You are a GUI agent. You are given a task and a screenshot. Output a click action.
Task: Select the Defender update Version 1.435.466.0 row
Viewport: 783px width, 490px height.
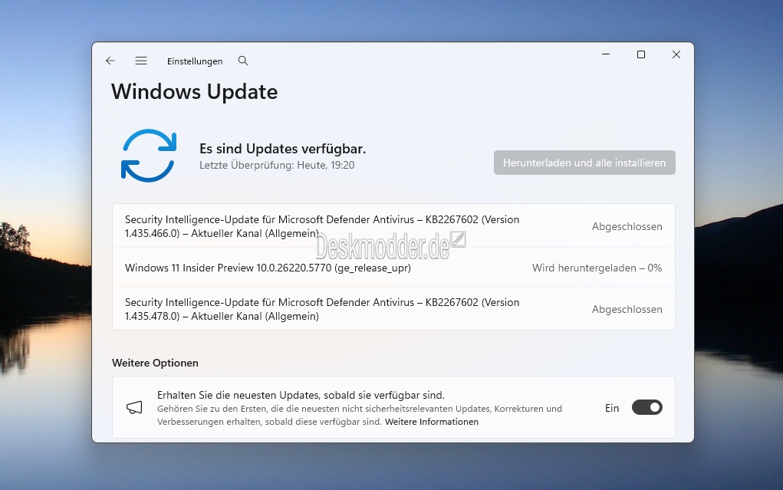tap(393, 225)
